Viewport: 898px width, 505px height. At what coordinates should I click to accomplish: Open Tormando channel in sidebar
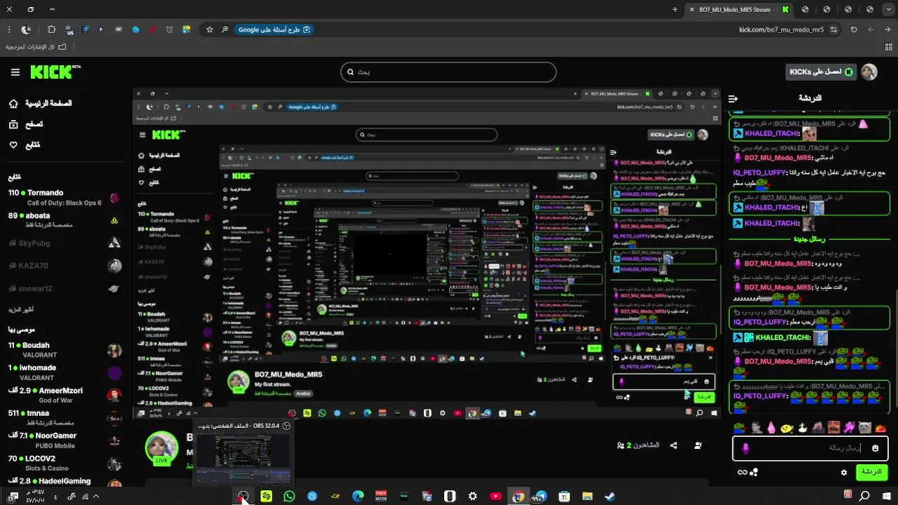[x=63, y=197]
